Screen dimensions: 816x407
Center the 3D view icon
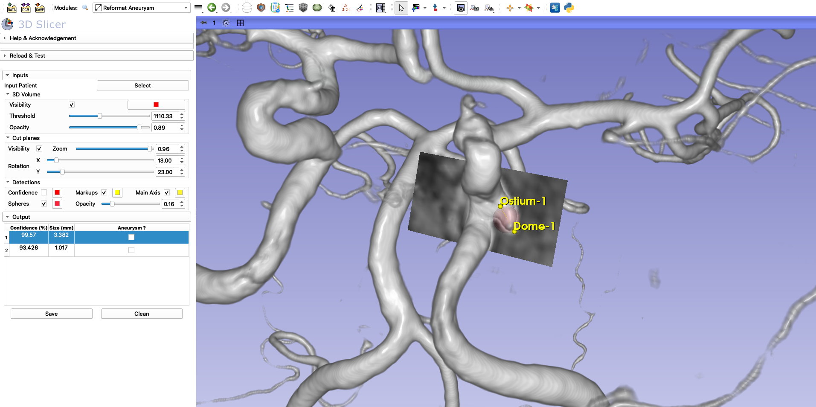point(226,23)
